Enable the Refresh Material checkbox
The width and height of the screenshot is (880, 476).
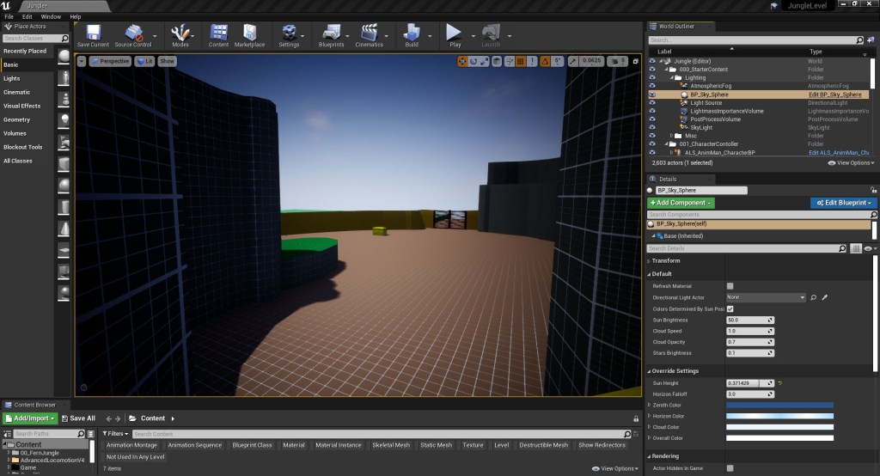click(730, 286)
